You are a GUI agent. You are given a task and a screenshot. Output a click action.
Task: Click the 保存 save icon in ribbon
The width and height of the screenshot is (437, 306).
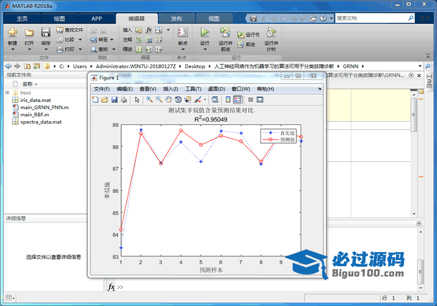[x=46, y=32]
